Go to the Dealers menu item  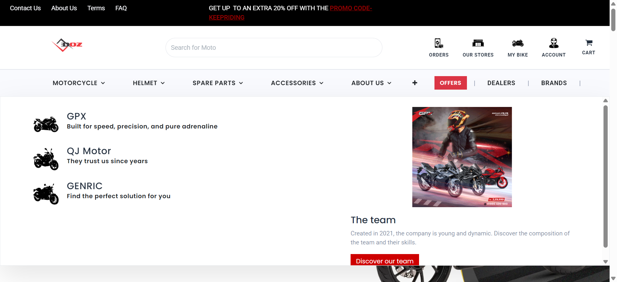coord(501,83)
